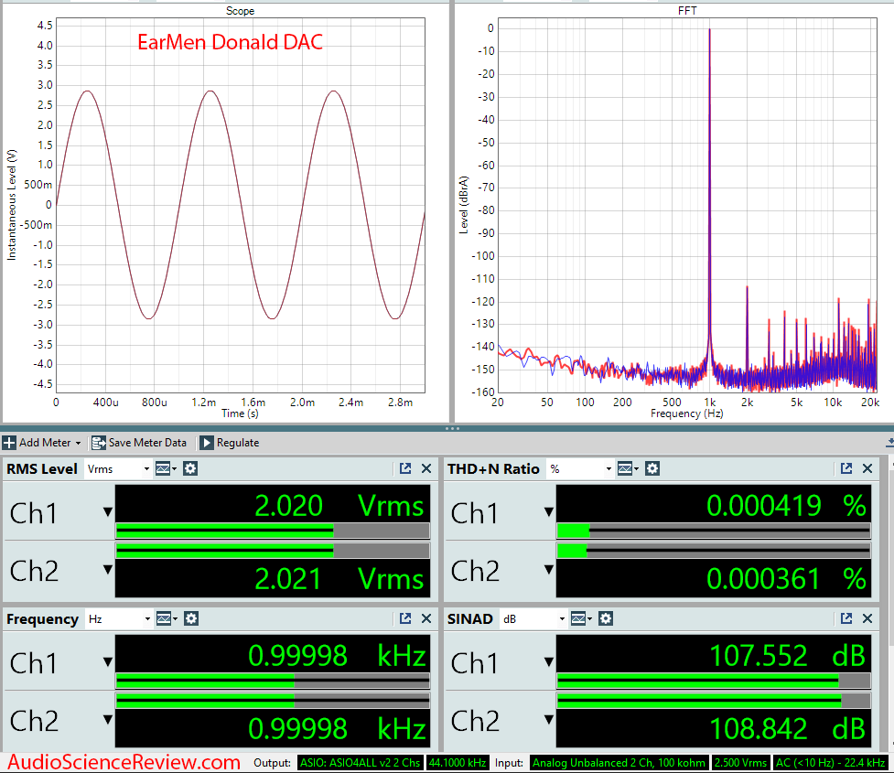This screenshot has width=894, height=773.
Task: Click SINAD Ch1 107.552 dB reading
Action: click(787, 656)
